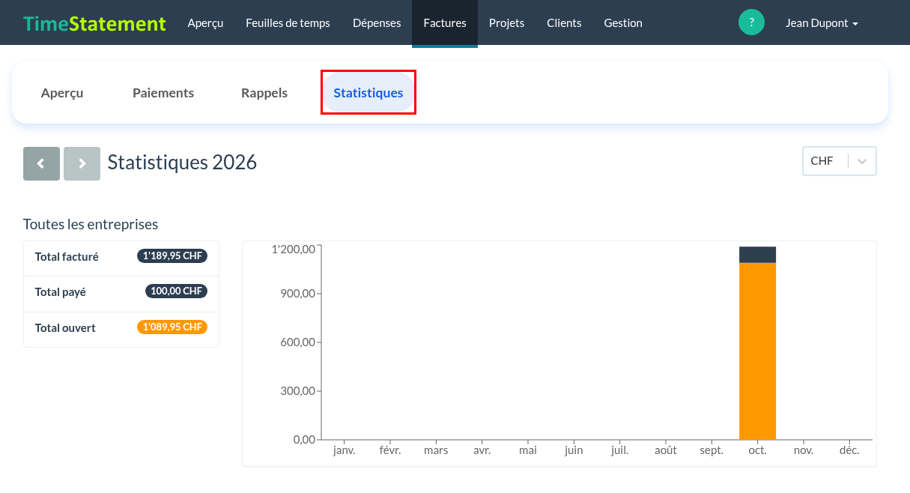Click the 1'189,95 CHF total facturé badge
910x493 pixels.
pos(172,256)
